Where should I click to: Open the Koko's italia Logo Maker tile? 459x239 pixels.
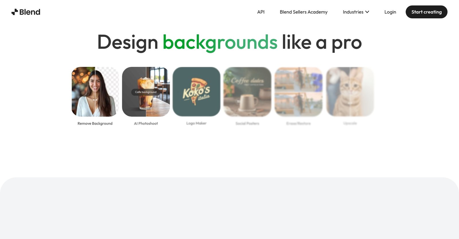197,92
